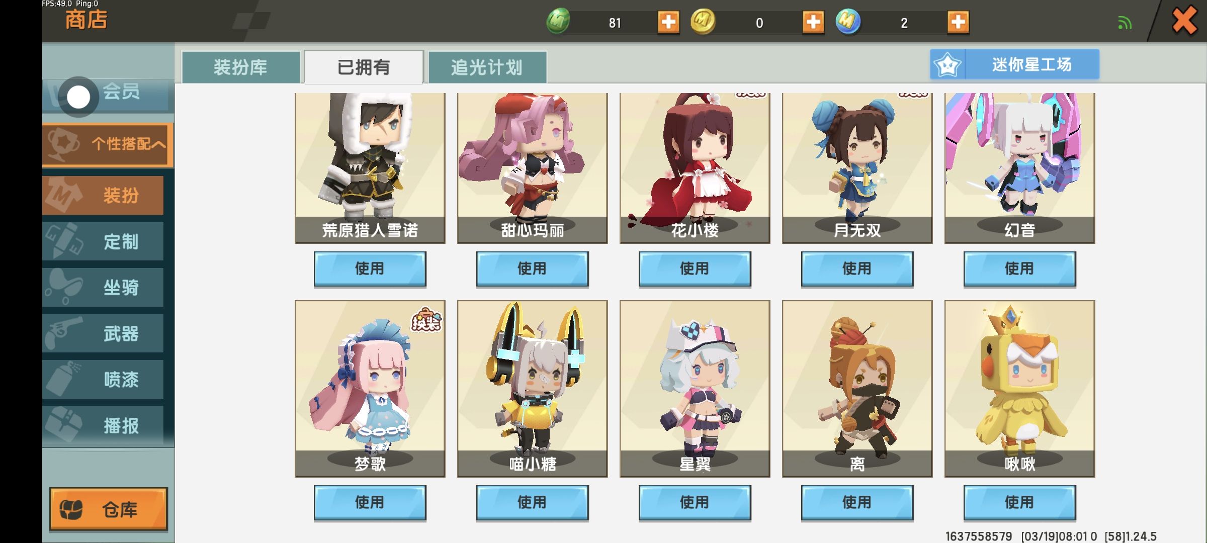Use the 啾啾 chick costume
The width and height of the screenshot is (1207, 543).
click(x=1020, y=503)
